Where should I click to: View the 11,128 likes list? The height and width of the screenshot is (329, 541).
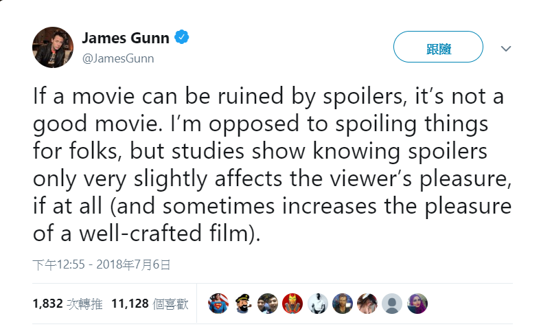pyautogui.click(x=149, y=303)
